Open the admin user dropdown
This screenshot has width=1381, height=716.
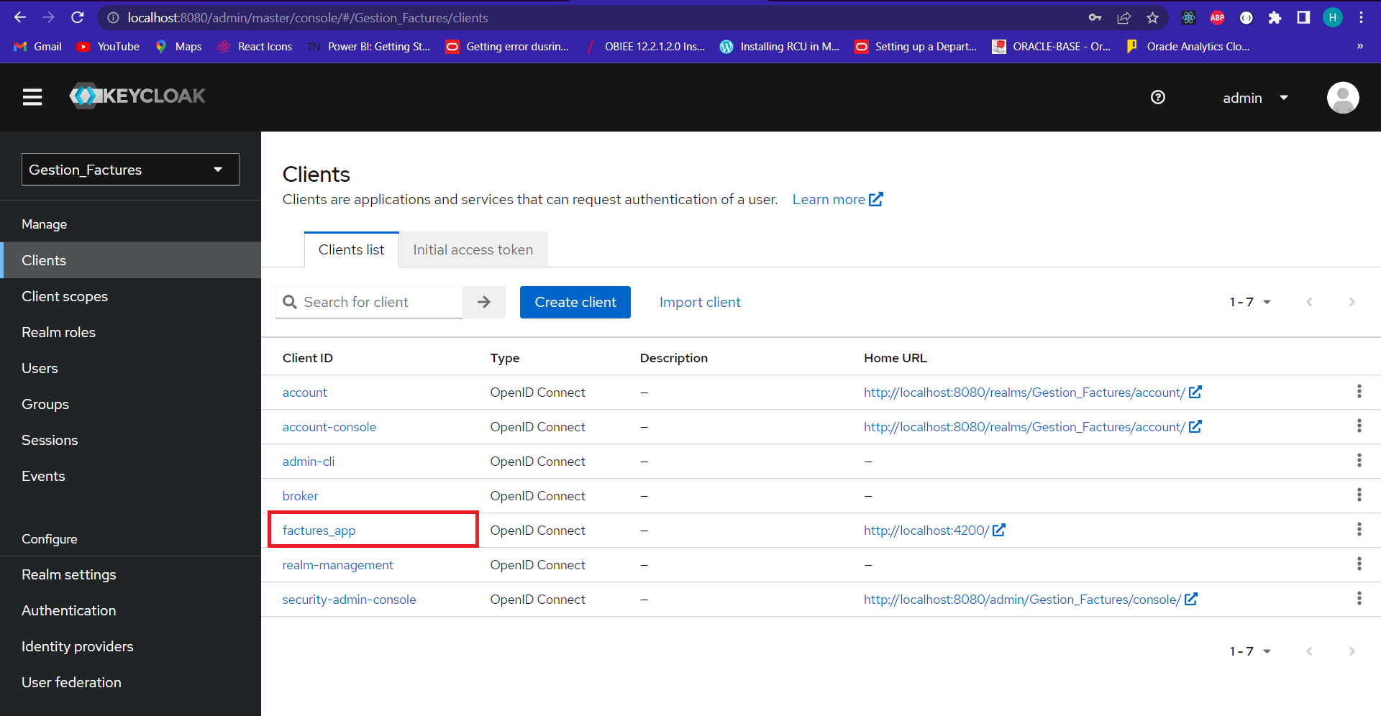pyautogui.click(x=1255, y=97)
